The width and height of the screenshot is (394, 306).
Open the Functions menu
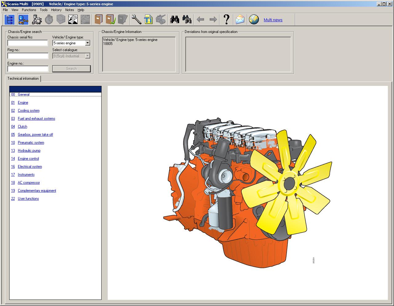coord(29,10)
